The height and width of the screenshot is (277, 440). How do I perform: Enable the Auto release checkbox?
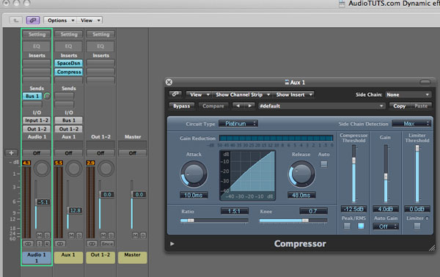pos(324,164)
